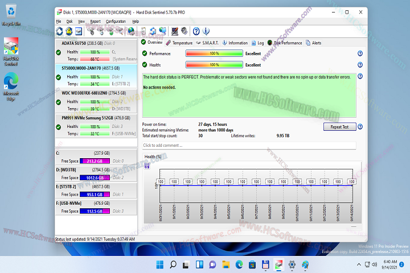This screenshot has width=410, height=273.
Task: Open the Recycle Bin desktop icon
Action: coord(11,15)
